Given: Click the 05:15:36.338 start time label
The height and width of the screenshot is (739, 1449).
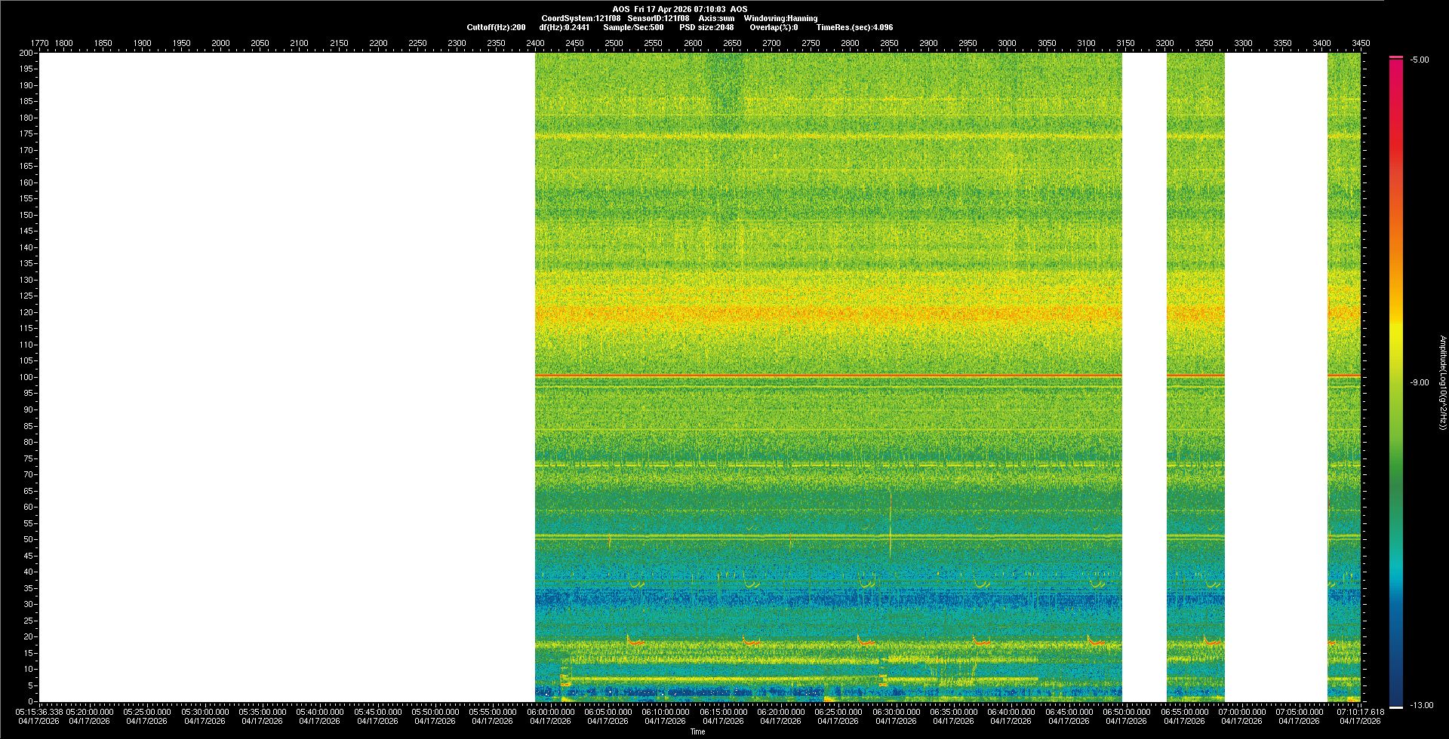Looking at the screenshot, I should point(40,712).
